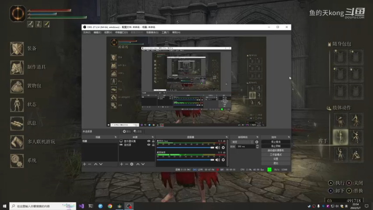Remove the selected scene with minus icon
This screenshot has height=210, width=373.
pyautogui.click(x=90, y=164)
